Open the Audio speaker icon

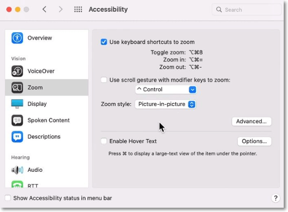17,170
